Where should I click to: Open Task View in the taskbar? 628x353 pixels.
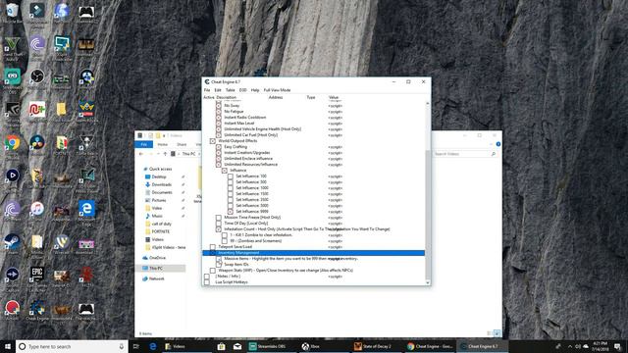pos(135,346)
